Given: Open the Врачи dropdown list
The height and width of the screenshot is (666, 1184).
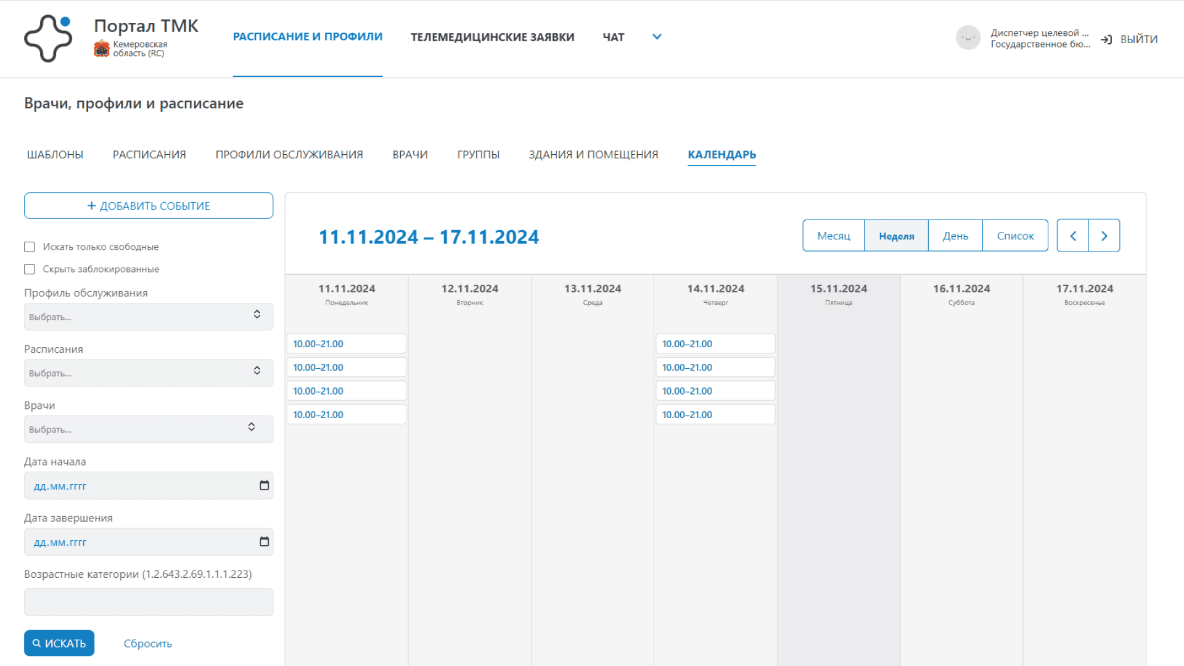Looking at the screenshot, I should pyautogui.click(x=148, y=429).
